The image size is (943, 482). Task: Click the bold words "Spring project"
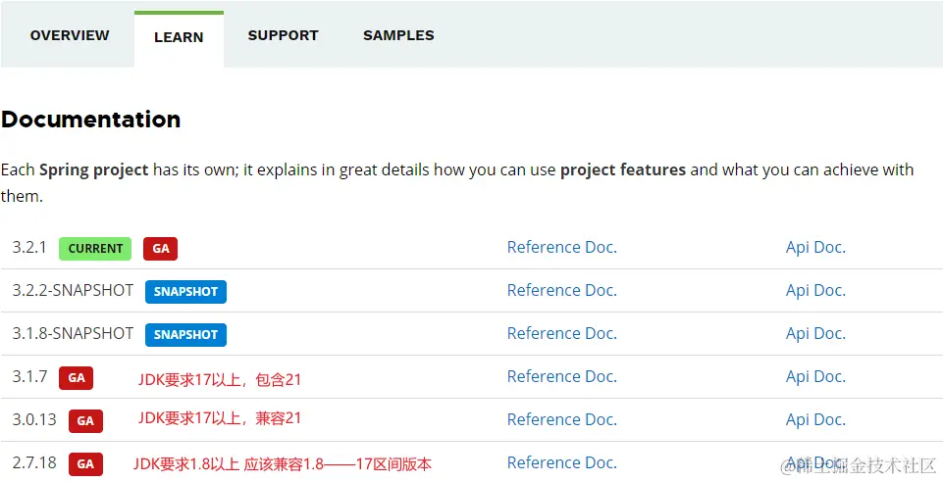pos(94,169)
